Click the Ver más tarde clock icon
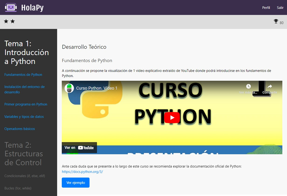This screenshot has height=196, width=287. click(248, 86)
